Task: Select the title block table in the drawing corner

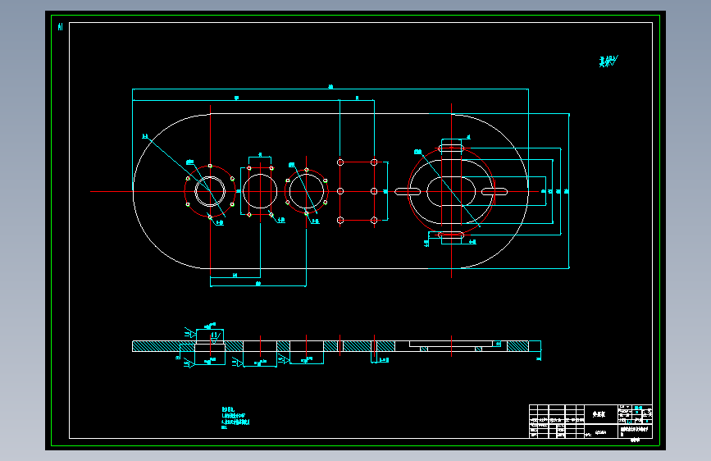Action: coord(590,422)
